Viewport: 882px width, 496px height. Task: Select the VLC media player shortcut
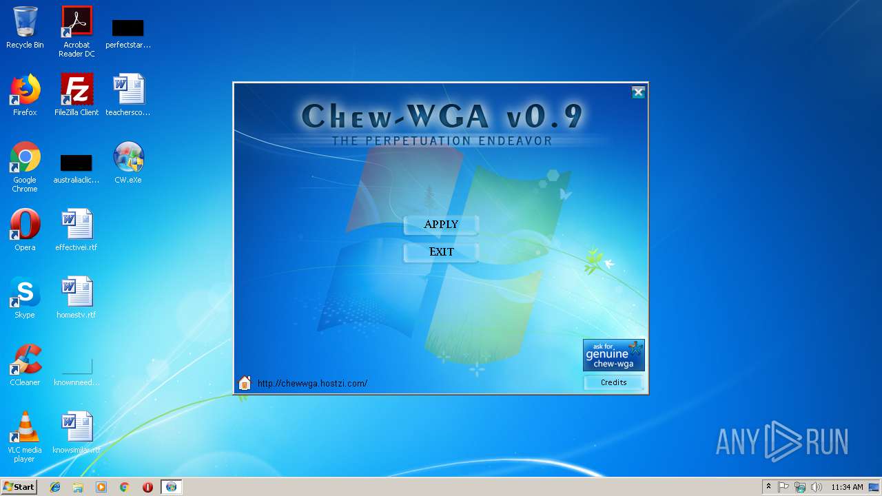pos(25,437)
